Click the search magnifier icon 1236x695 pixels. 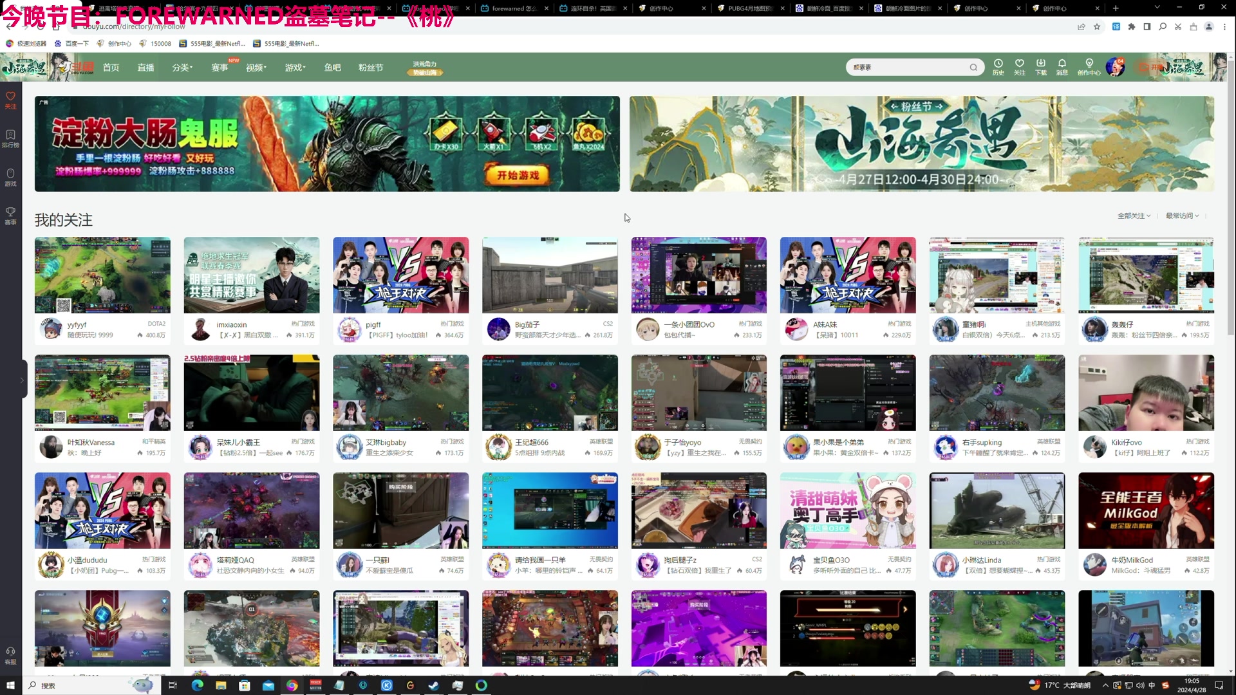(973, 68)
